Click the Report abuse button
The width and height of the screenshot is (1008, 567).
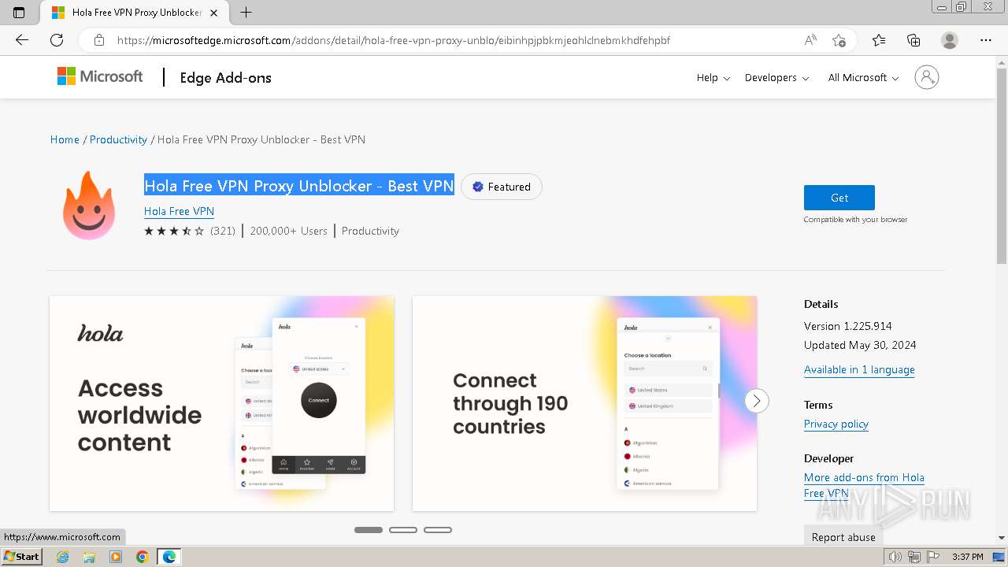point(843,537)
